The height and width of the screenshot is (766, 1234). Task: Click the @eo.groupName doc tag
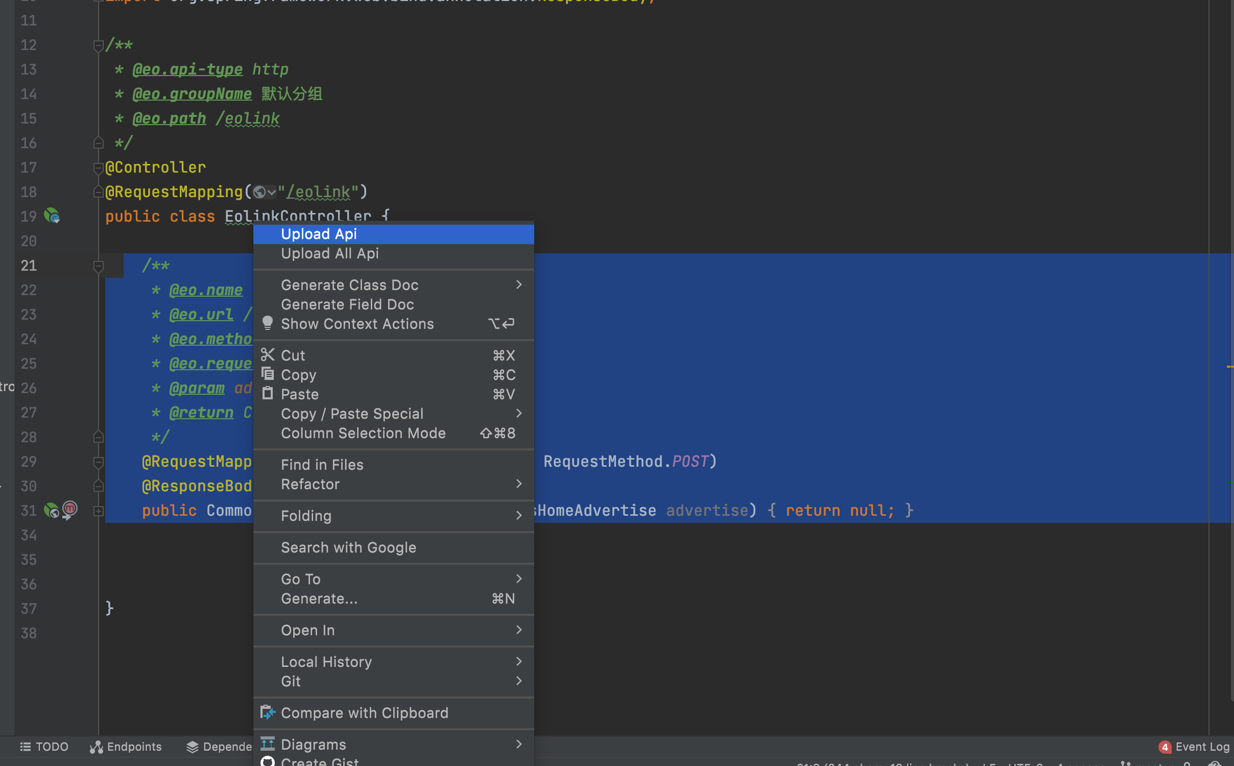point(192,94)
